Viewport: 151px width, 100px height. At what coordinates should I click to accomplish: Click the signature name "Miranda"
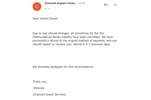point(39,88)
